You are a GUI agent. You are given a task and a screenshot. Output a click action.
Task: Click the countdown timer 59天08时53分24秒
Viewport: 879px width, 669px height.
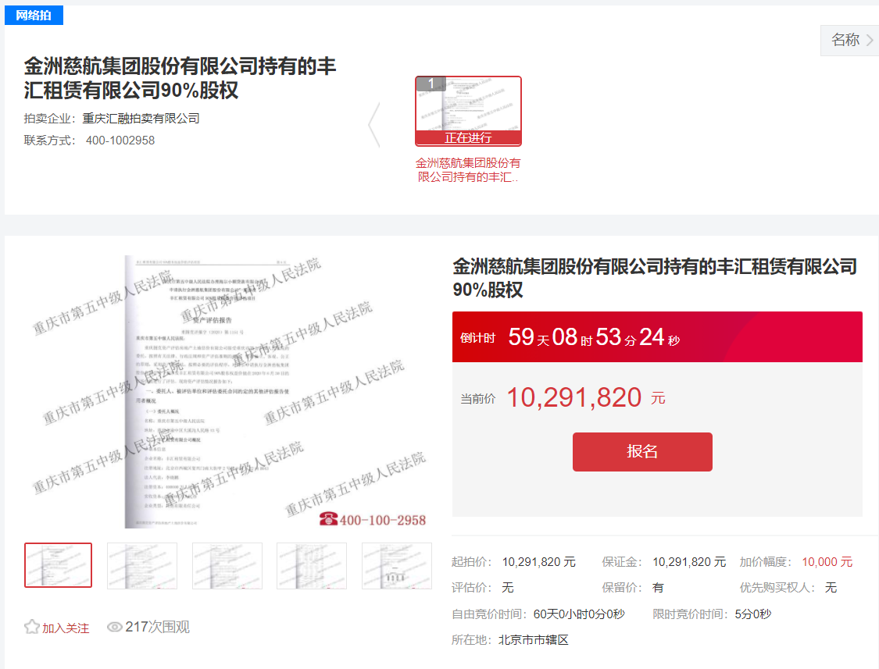[594, 337]
